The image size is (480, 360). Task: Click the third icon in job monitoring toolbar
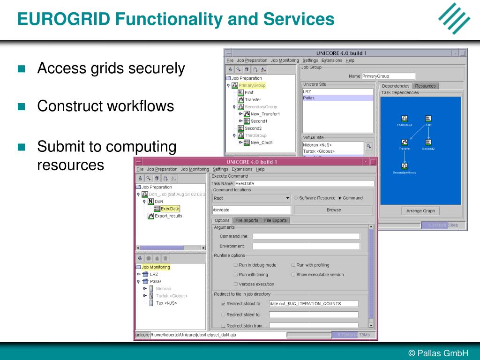click(157, 258)
